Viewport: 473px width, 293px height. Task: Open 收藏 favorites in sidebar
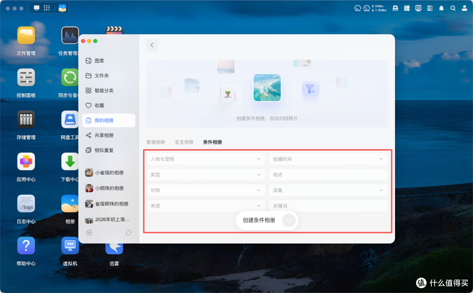[109, 105]
